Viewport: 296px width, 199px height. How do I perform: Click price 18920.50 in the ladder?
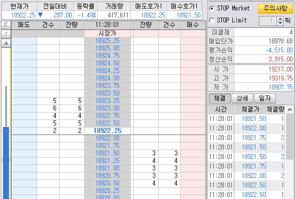point(107,183)
